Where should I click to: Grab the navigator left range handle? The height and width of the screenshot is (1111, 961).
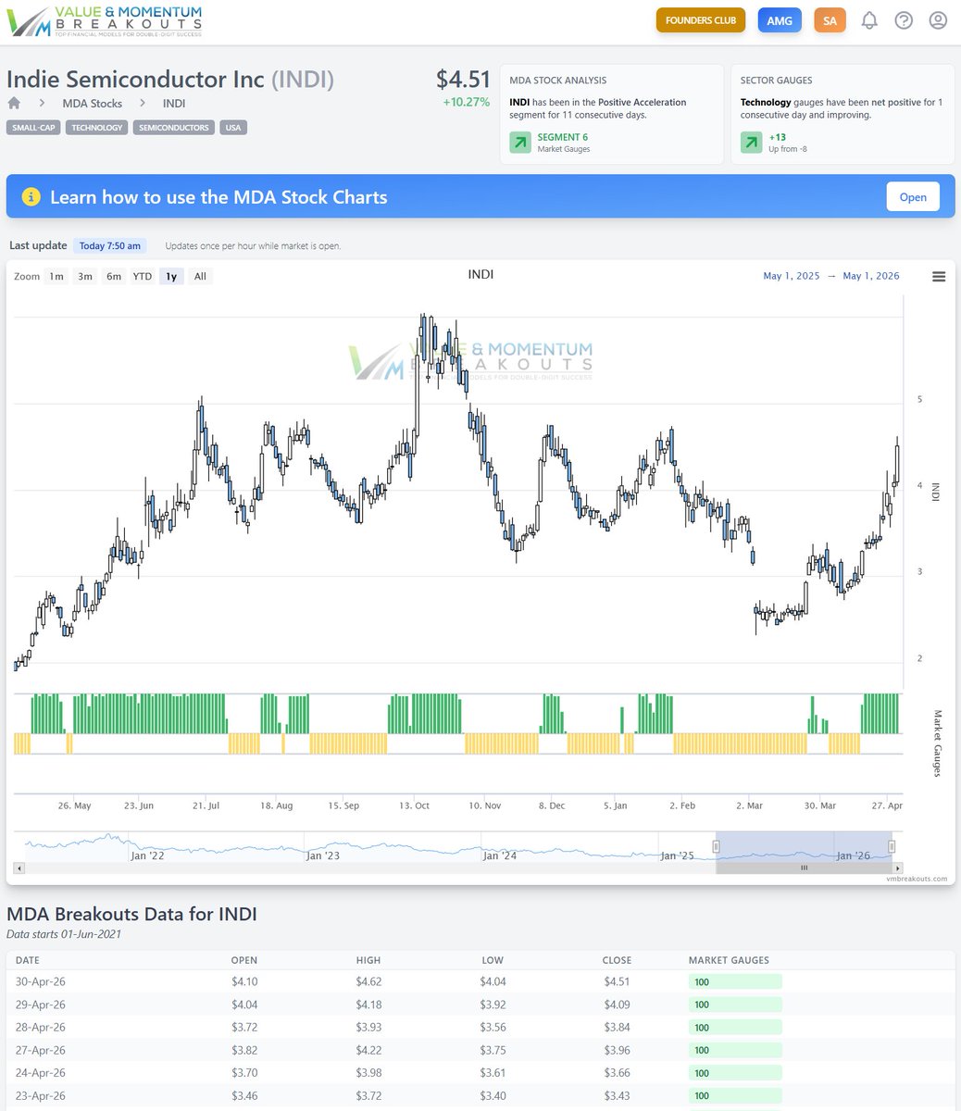pyautogui.click(x=716, y=846)
